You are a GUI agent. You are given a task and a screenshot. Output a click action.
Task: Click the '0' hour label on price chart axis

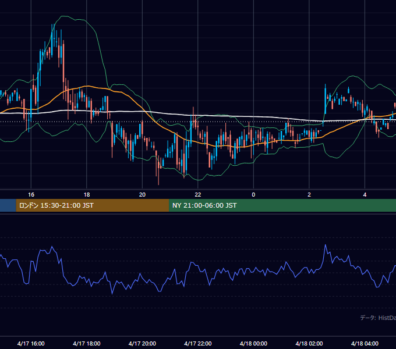pyautogui.click(x=253, y=195)
